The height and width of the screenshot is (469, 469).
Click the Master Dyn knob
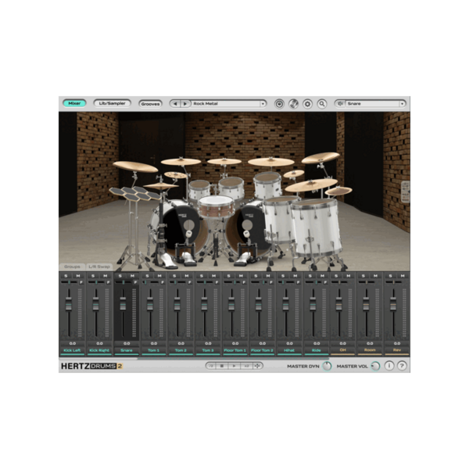click(327, 366)
